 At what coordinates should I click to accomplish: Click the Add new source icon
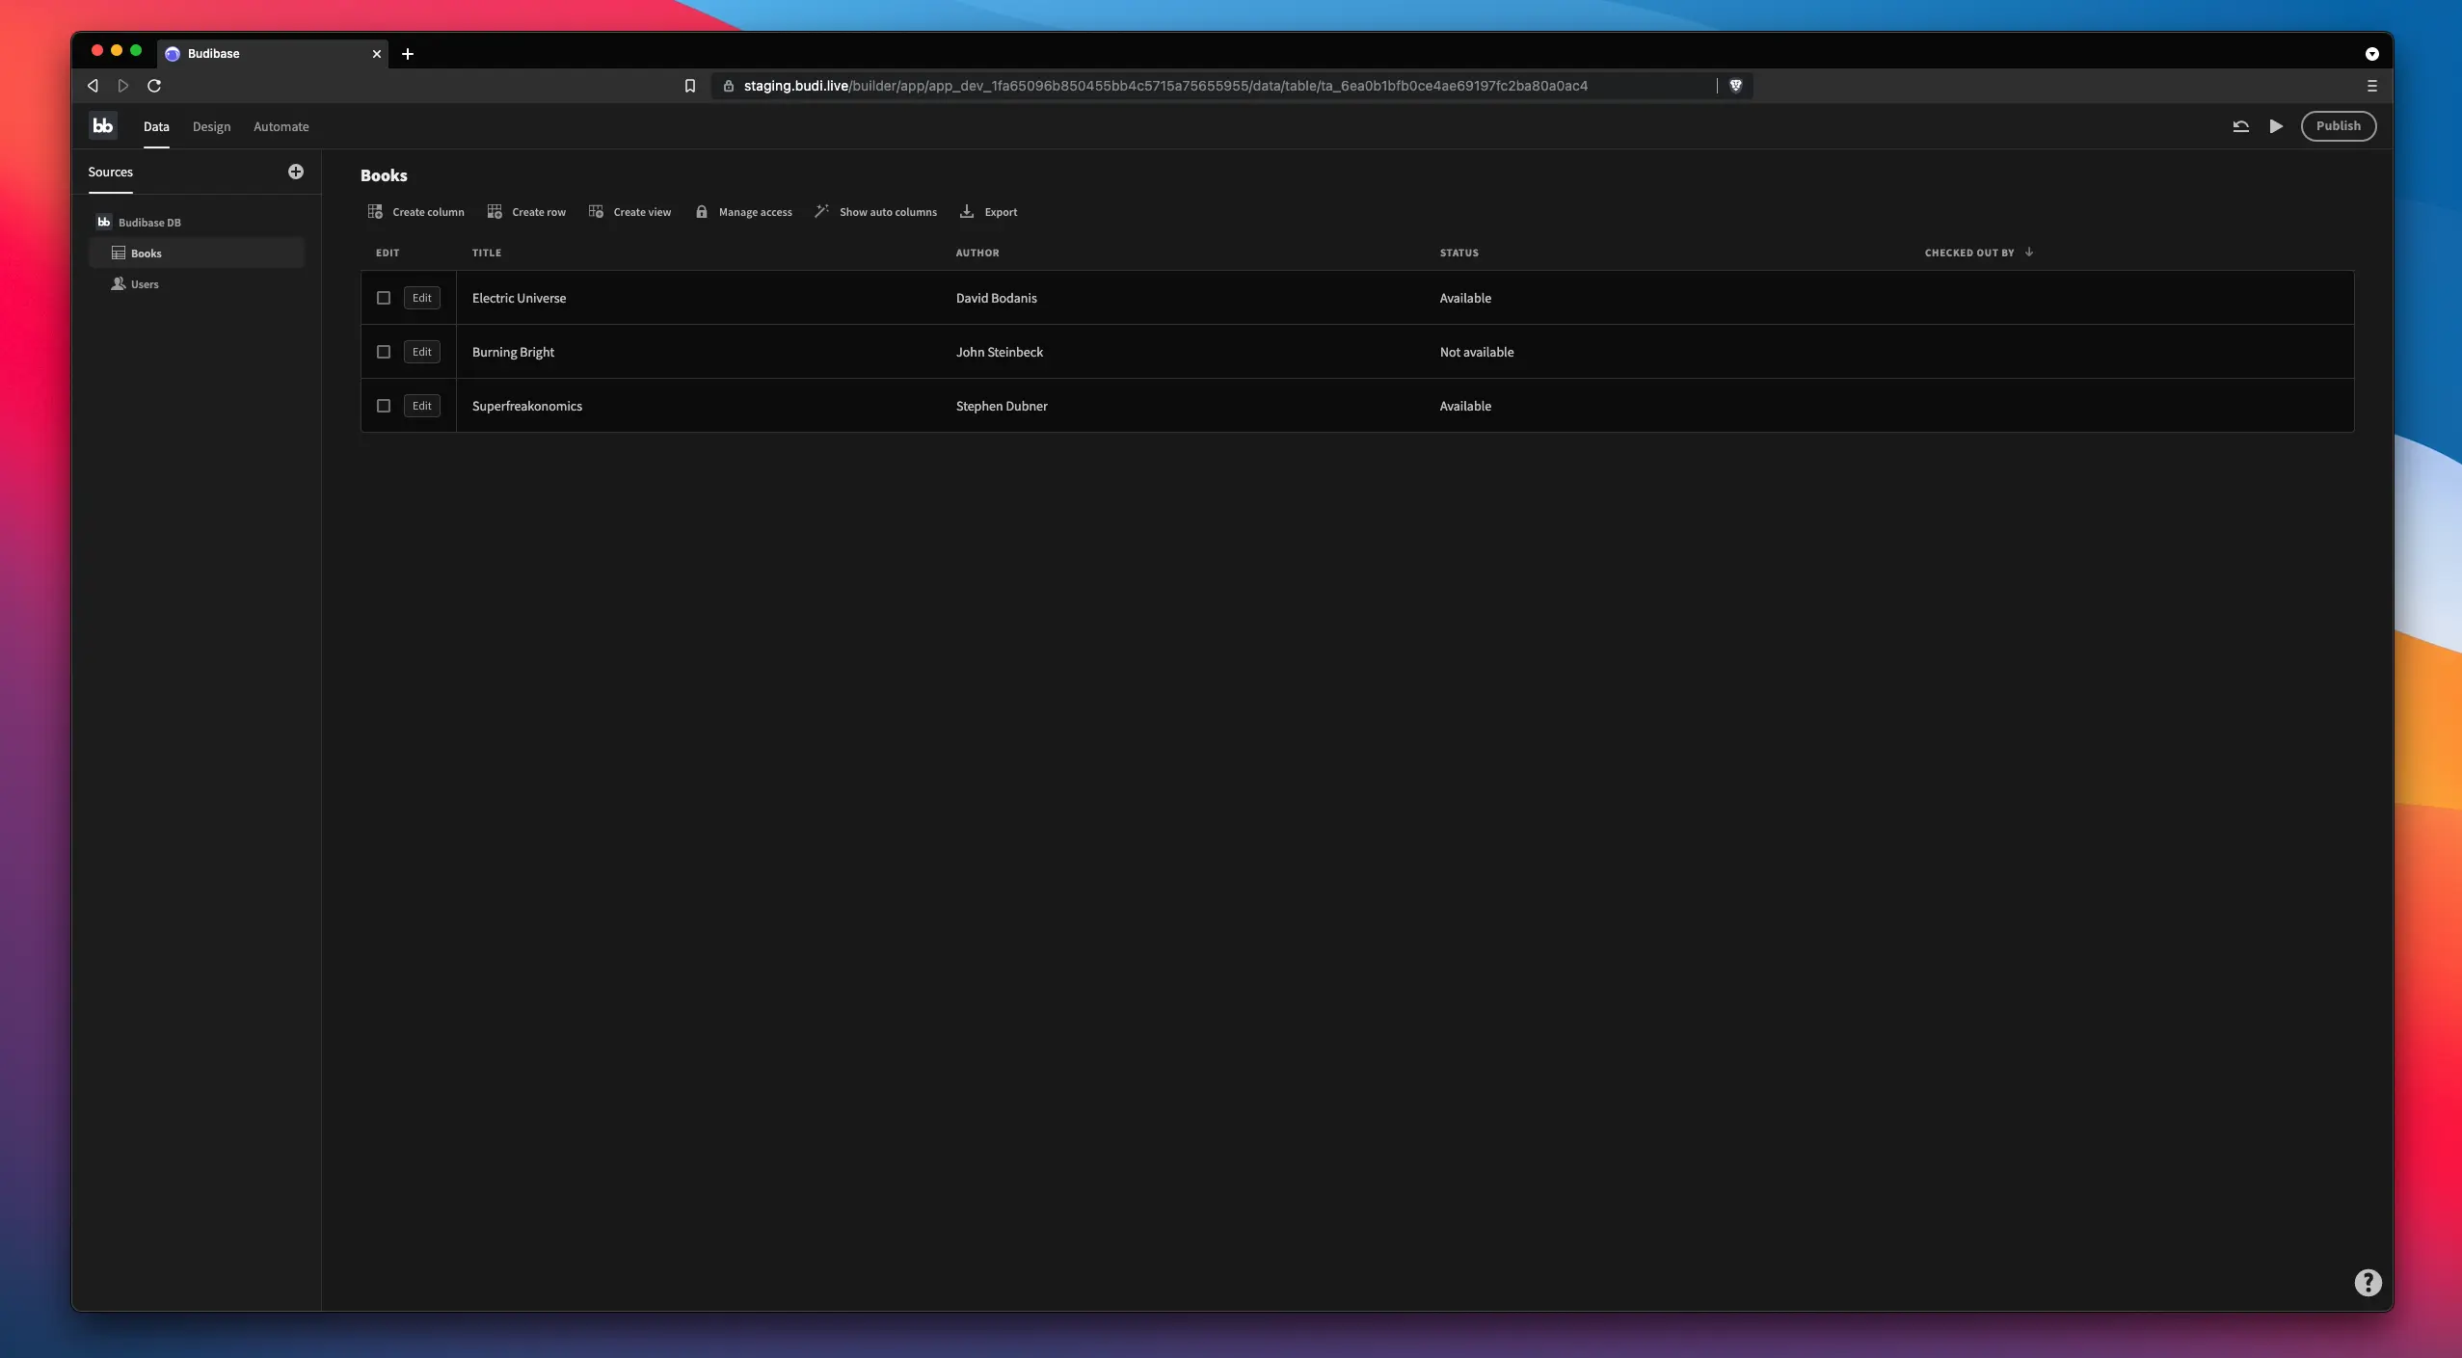tap(296, 171)
